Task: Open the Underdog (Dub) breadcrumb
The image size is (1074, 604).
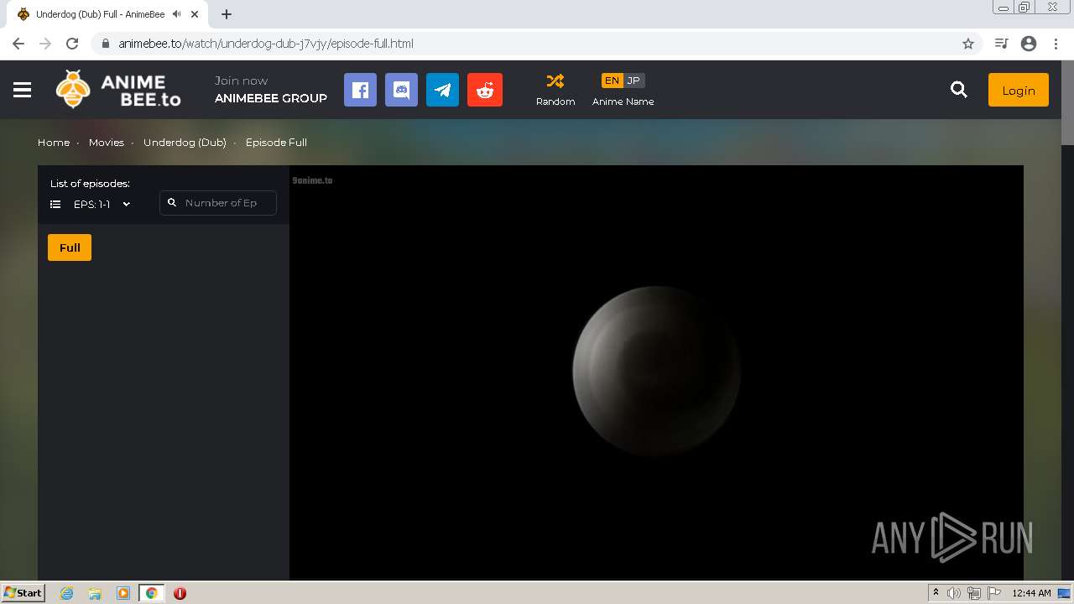Action: coord(185,143)
